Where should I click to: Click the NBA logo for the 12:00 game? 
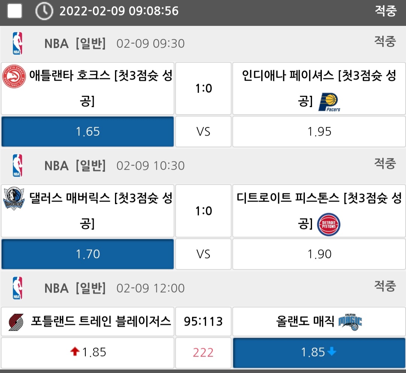pyautogui.click(x=17, y=288)
